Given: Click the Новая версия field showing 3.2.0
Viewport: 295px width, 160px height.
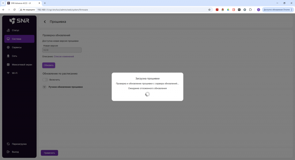Looking at the screenshot, I should (x=62, y=50).
